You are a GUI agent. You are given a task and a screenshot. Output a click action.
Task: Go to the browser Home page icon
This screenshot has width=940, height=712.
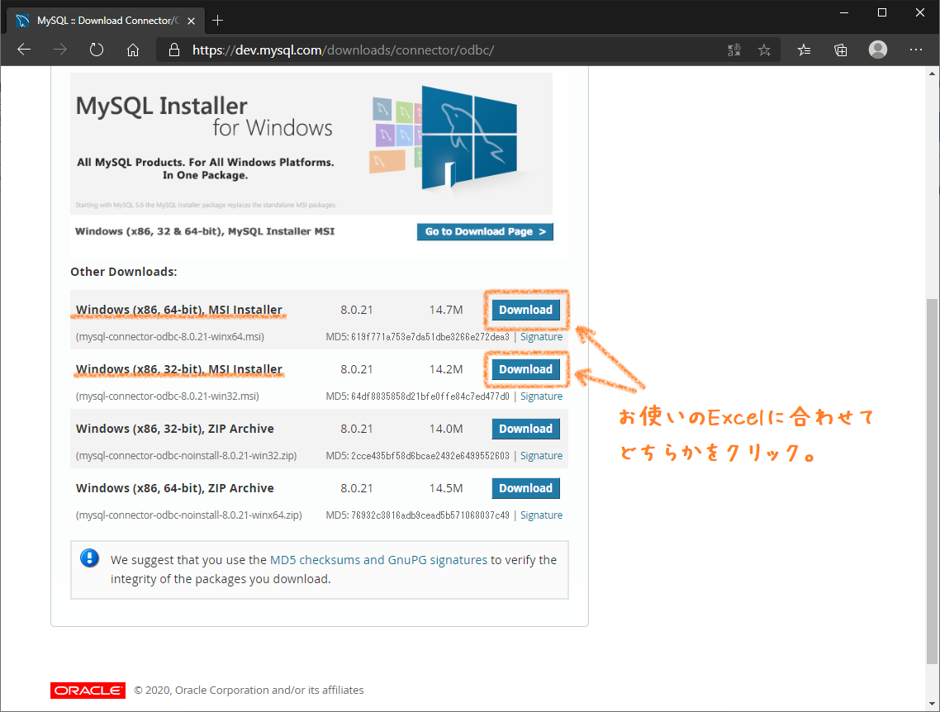pos(133,50)
